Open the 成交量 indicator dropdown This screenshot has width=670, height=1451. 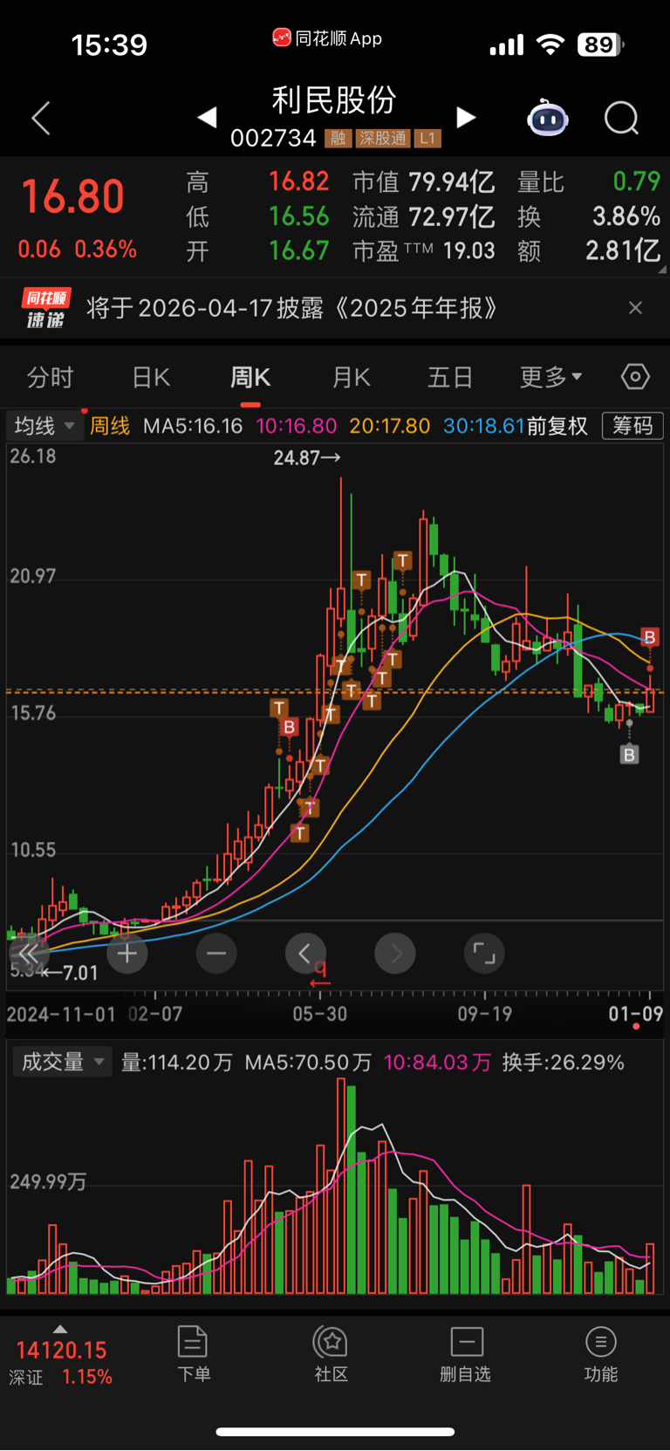coord(61,1062)
